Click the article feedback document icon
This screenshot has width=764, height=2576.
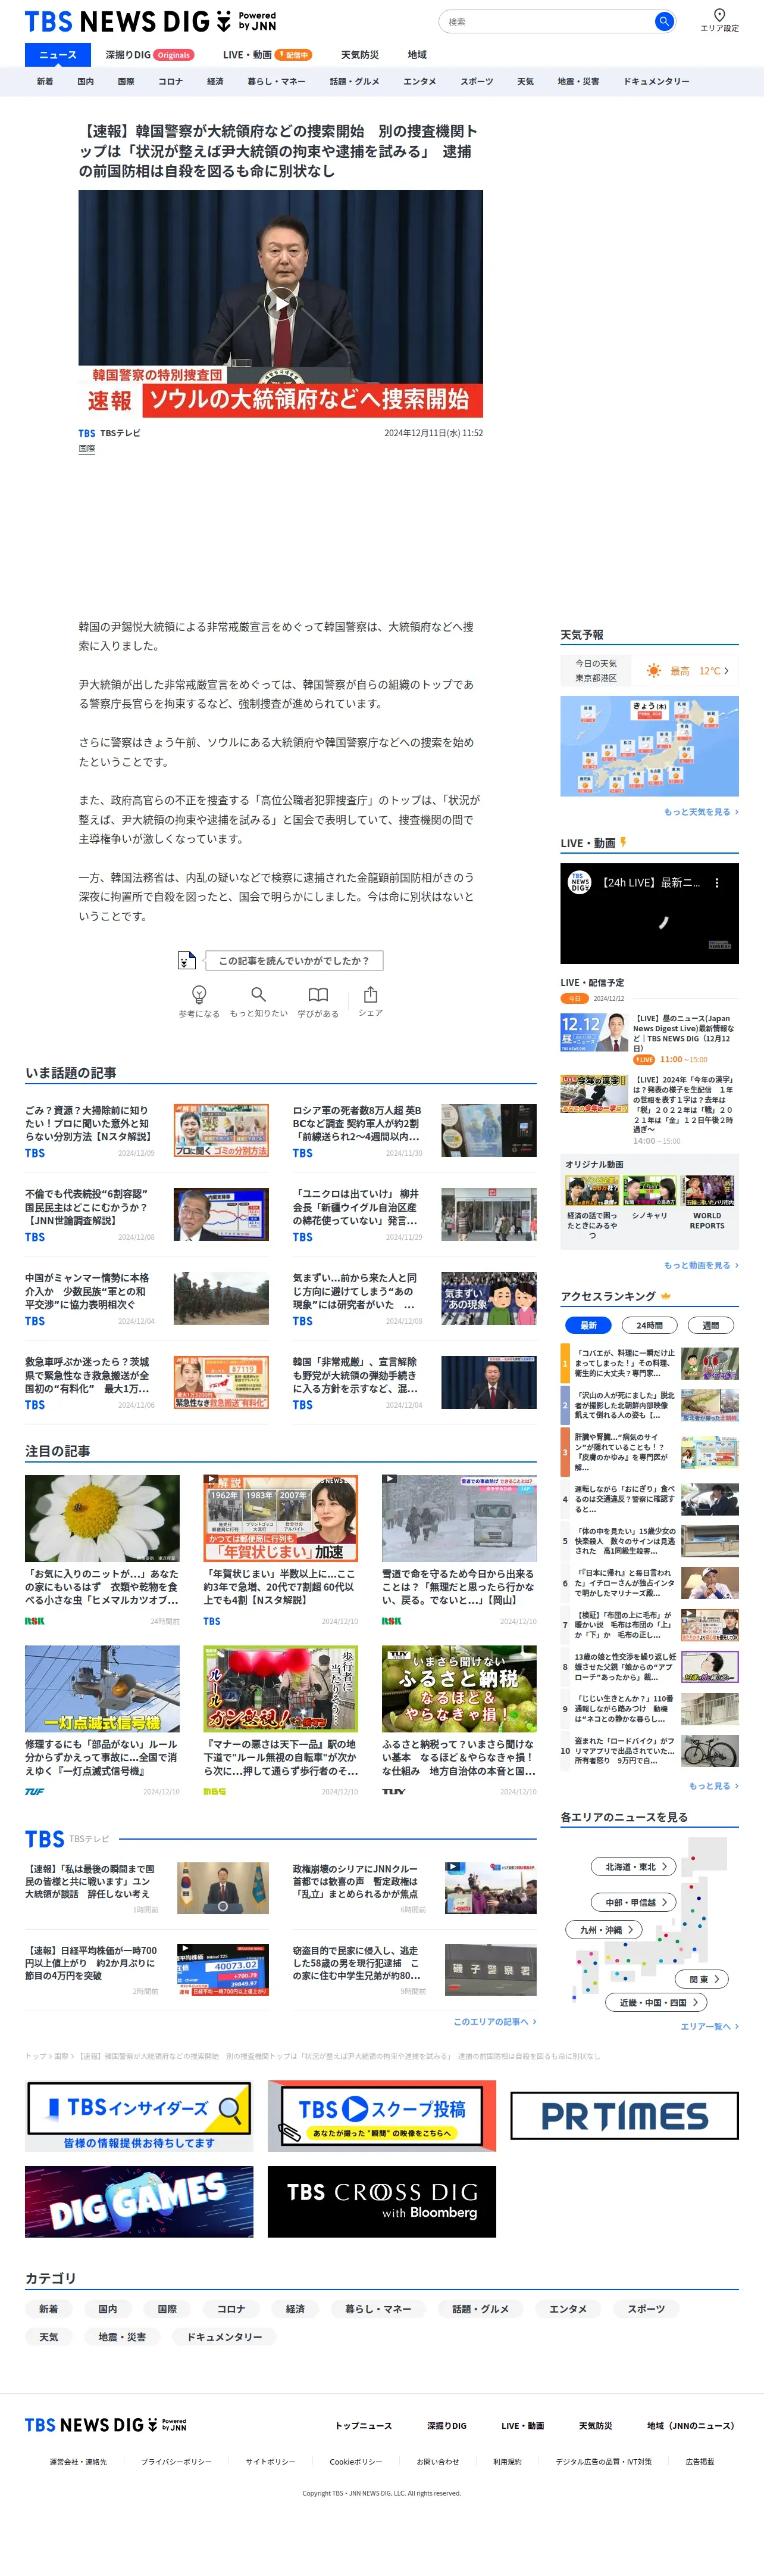(186, 960)
